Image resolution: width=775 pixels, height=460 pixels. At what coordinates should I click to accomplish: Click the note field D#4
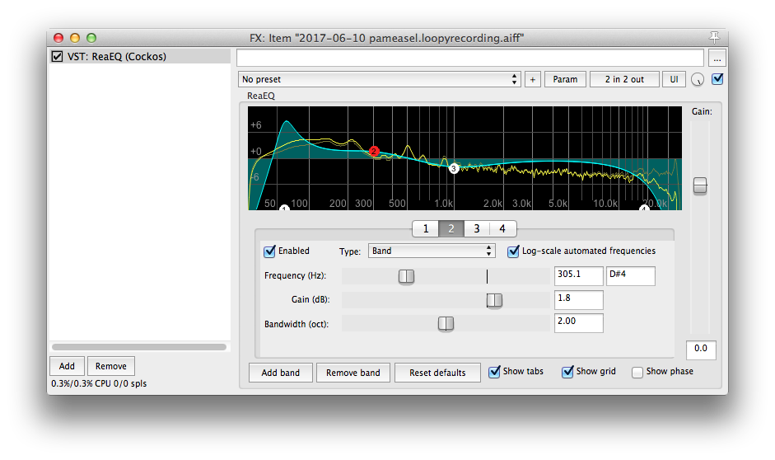pyautogui.click(x=631, y=276)
